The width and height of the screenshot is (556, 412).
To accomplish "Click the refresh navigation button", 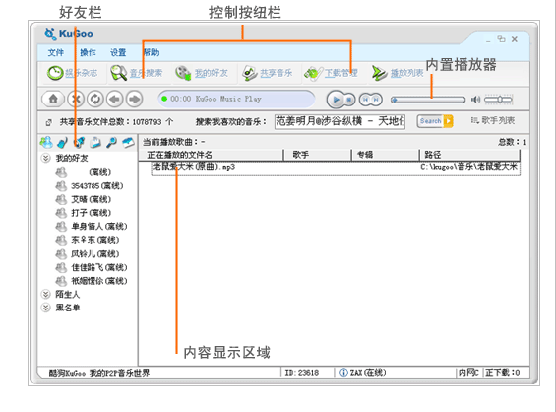I will point(95,99).
